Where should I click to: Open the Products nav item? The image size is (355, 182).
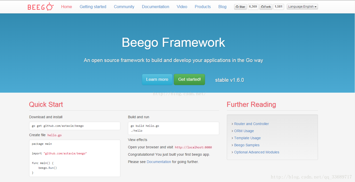pyautogui.click(x=203, y=7)
